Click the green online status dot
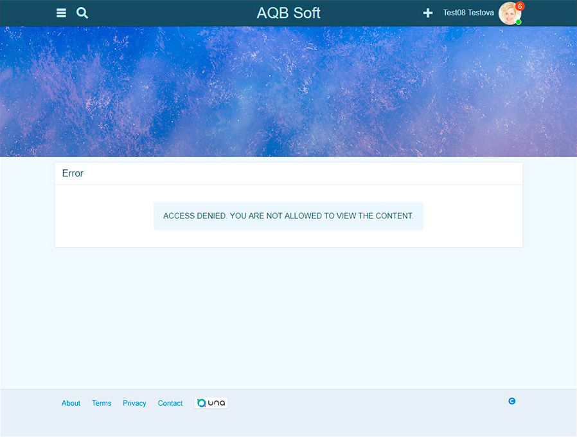This screenshot has width=577, height=437. click(519, 22)
